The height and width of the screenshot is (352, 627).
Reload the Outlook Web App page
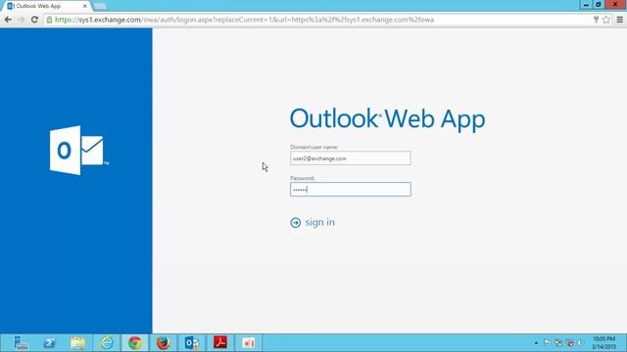pyautogui.click(x=34, y=20)
